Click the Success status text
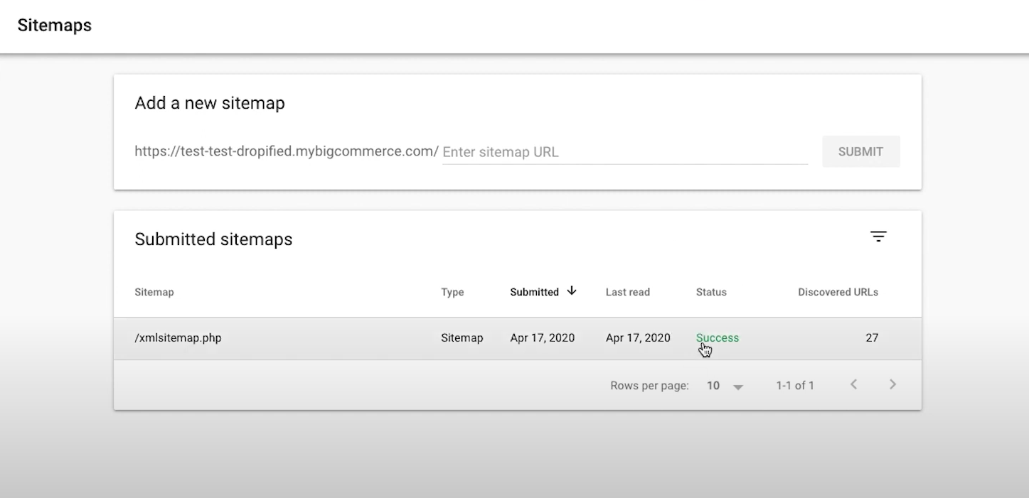The image size is (1029, 498). click(x=717, y=338)
